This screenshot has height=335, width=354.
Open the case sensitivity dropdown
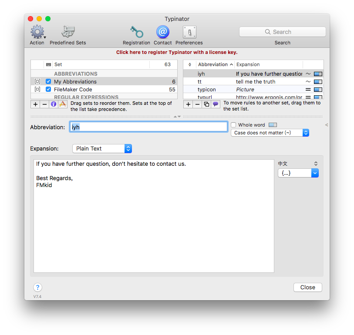(270, 133)
